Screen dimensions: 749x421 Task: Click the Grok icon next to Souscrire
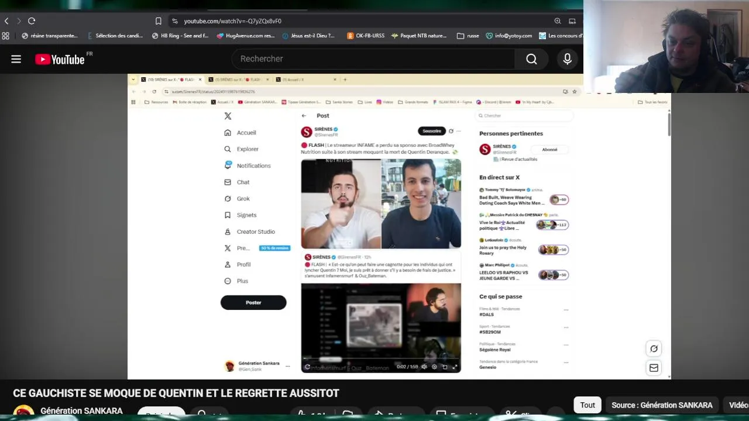pos(451,131)
